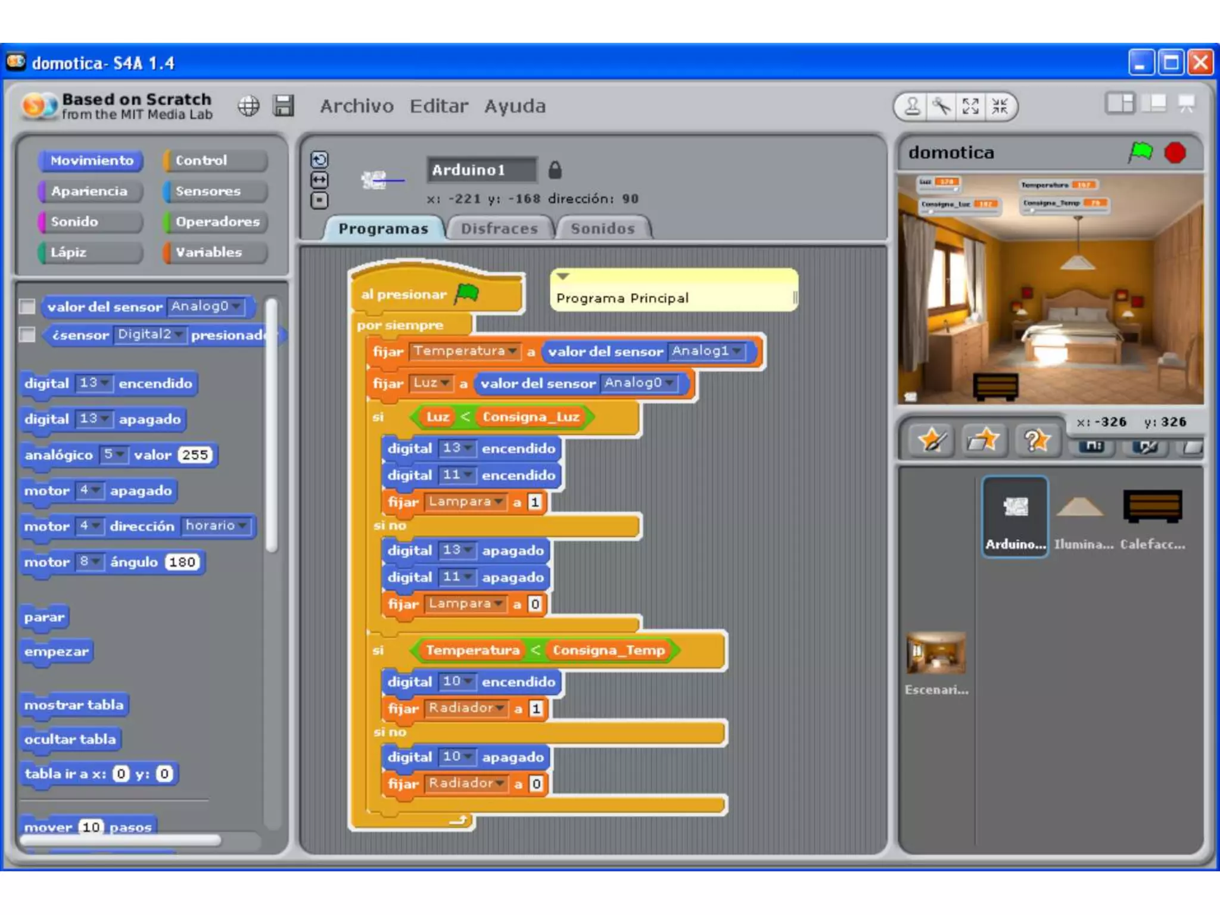Select the duplicate stamp tool icon
The width and height of the screenshot is (1220, 915).
912,107
